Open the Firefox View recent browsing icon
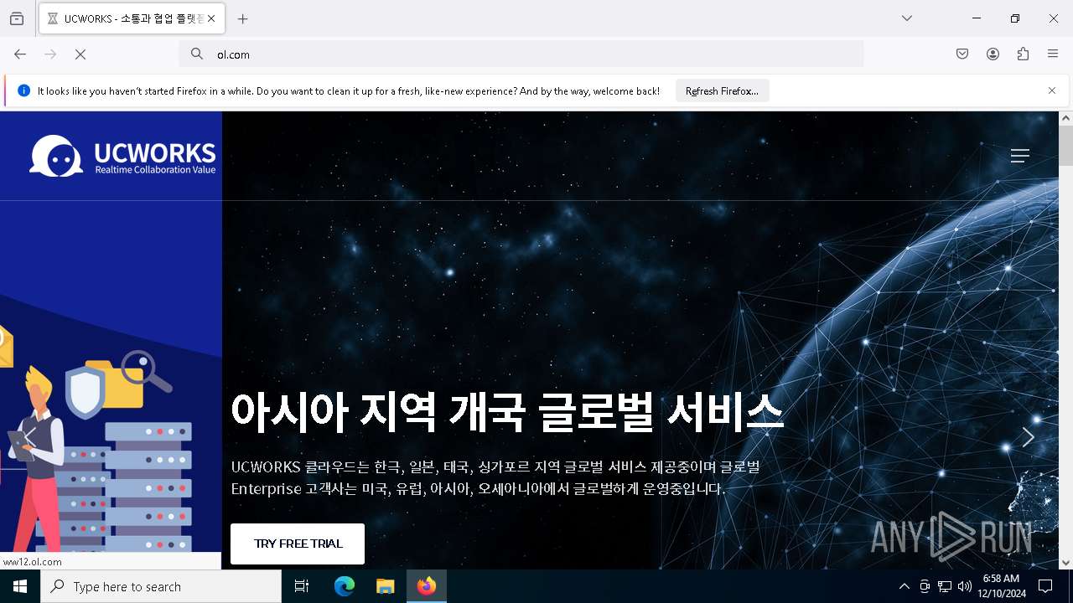1073x603 pixels. (17, 18)
